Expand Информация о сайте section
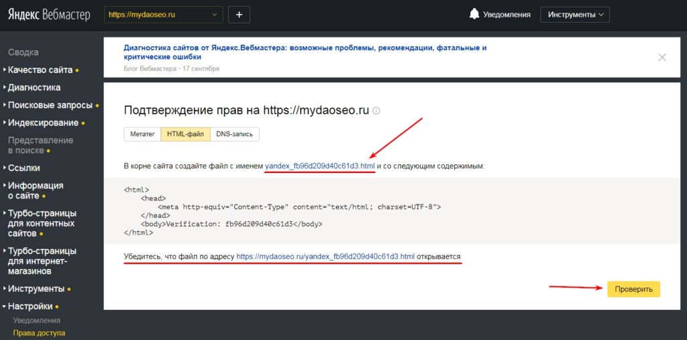 [x=35, y=190]
